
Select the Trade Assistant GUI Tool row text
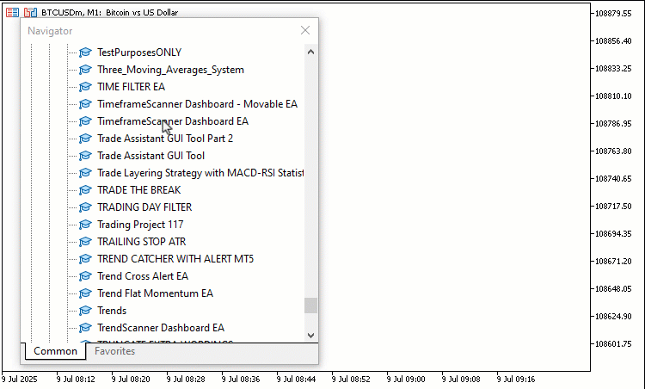tap(151, 156)
